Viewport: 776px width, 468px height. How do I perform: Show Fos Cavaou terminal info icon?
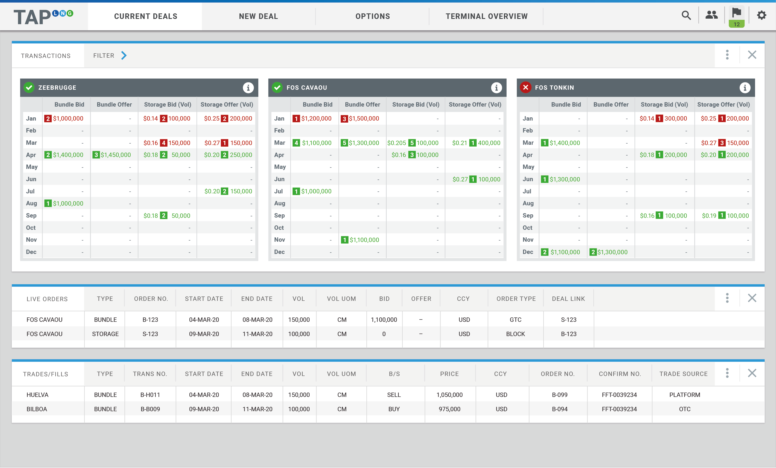coord(496,88)
